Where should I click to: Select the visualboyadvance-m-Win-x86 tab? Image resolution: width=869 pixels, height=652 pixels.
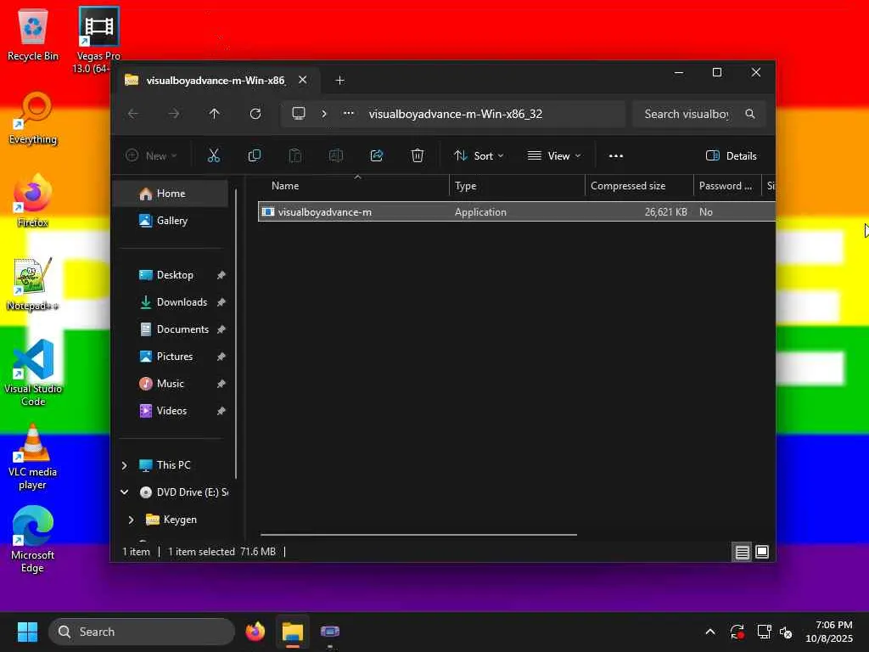coord(215,81)
